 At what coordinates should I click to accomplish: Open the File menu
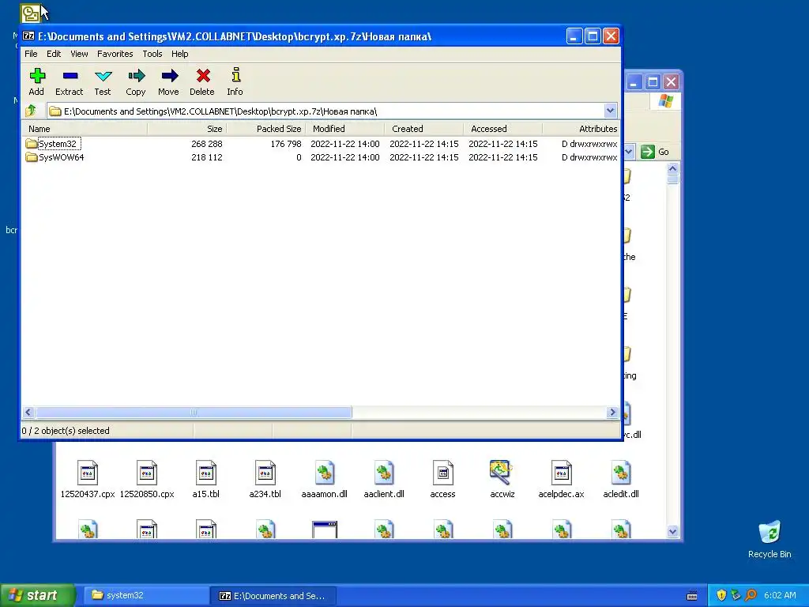click(31, 54)
